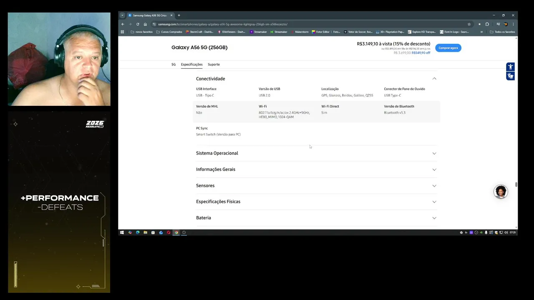The image size is (534, 300).
Task: Open the sign language hands icon
Action: (510, 76)
